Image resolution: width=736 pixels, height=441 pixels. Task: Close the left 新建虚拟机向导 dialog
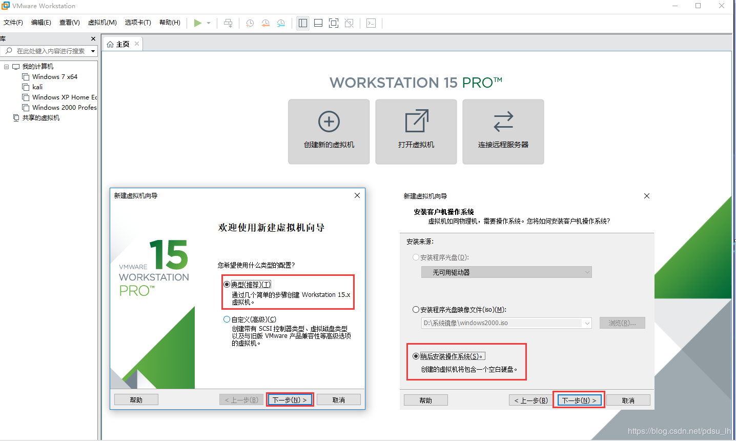point(357,195)
